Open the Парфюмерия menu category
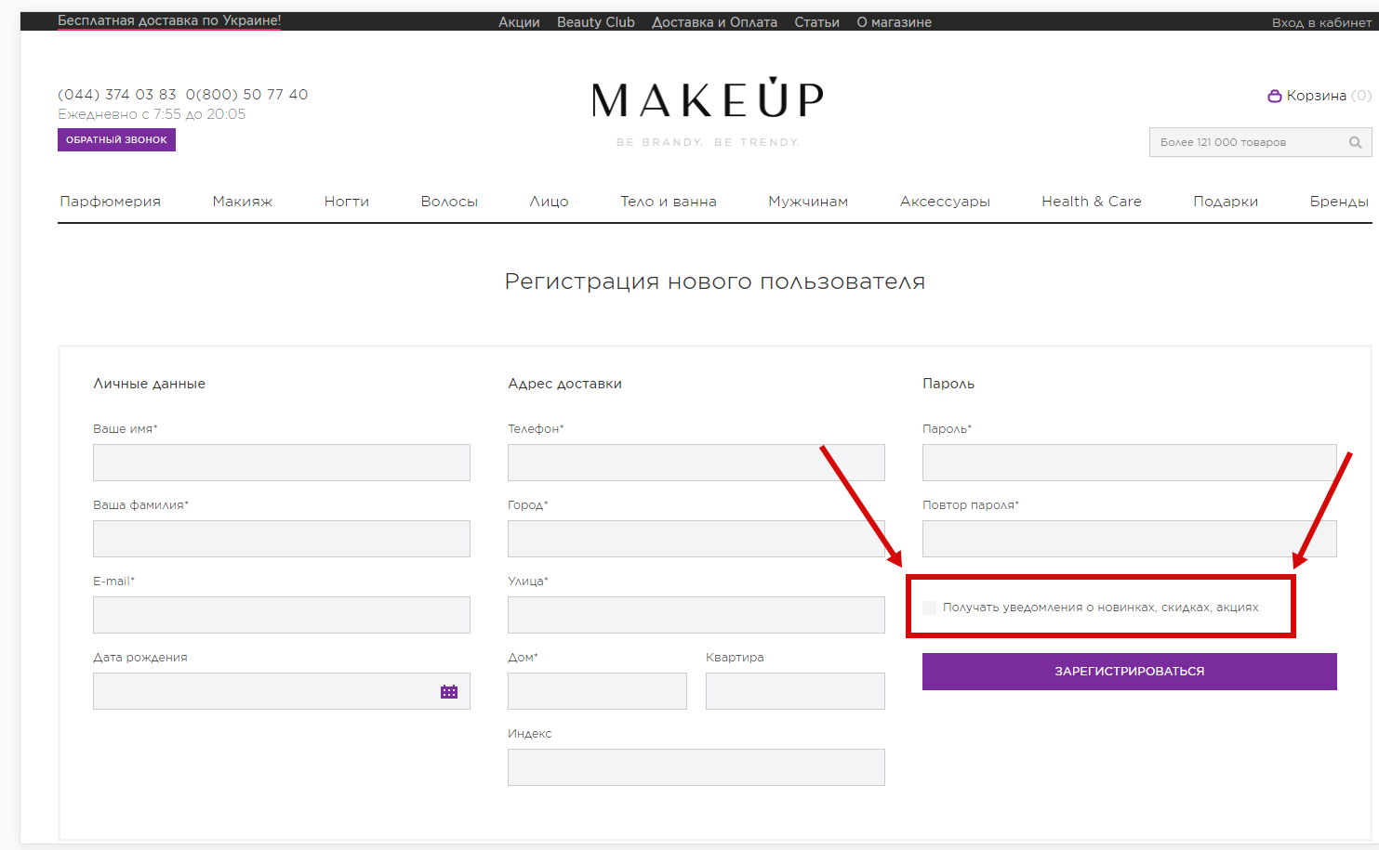Viewport: 1379px width, 850px height. pyautogui.click(x=110, y=202)
